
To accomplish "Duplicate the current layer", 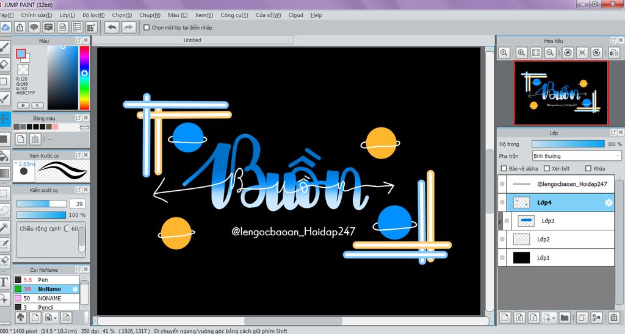I will pos(582,318).
